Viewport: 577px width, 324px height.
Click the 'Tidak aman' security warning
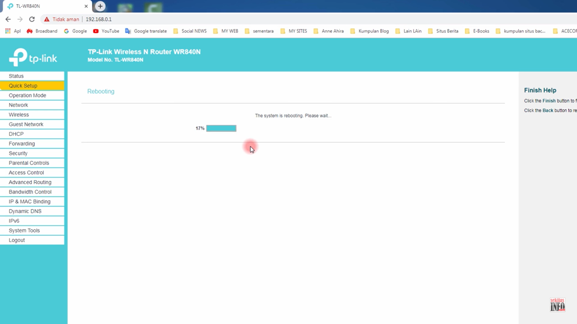62,19
